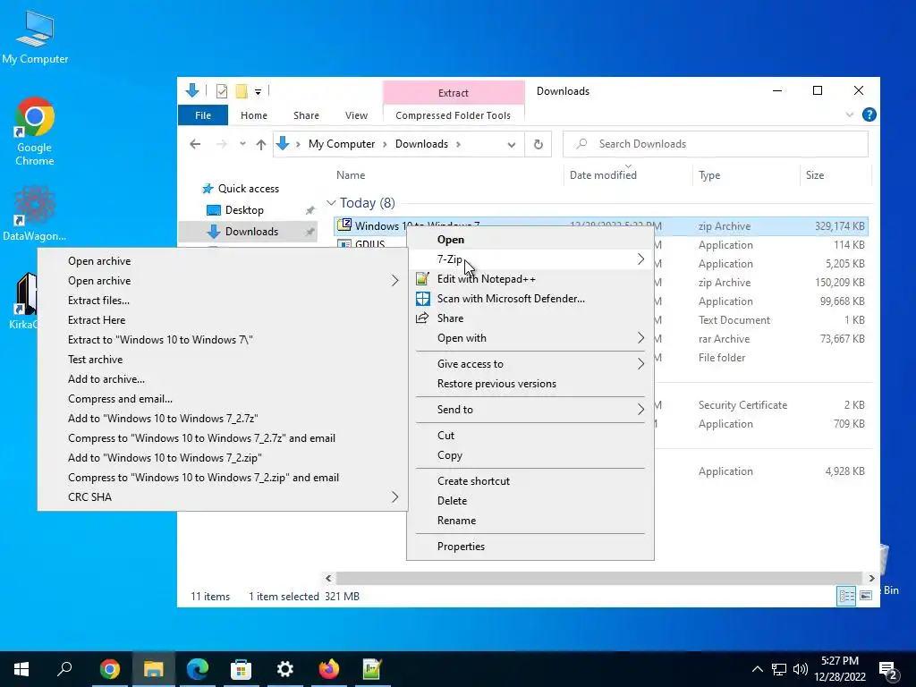Select Delete from context menu

click(x=530, y=501)
